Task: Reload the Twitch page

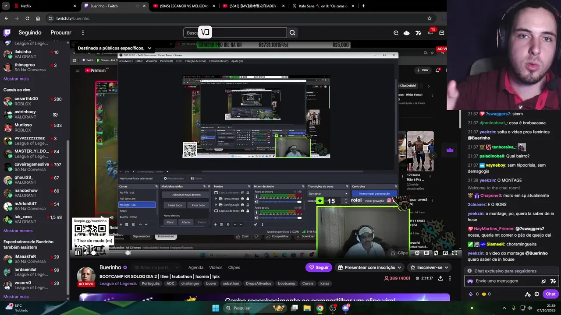Action: pos(27,18)
